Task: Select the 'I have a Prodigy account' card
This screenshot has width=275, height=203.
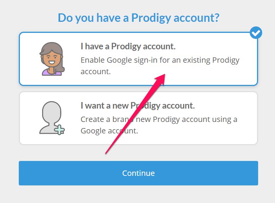Action: pos(138,59)
